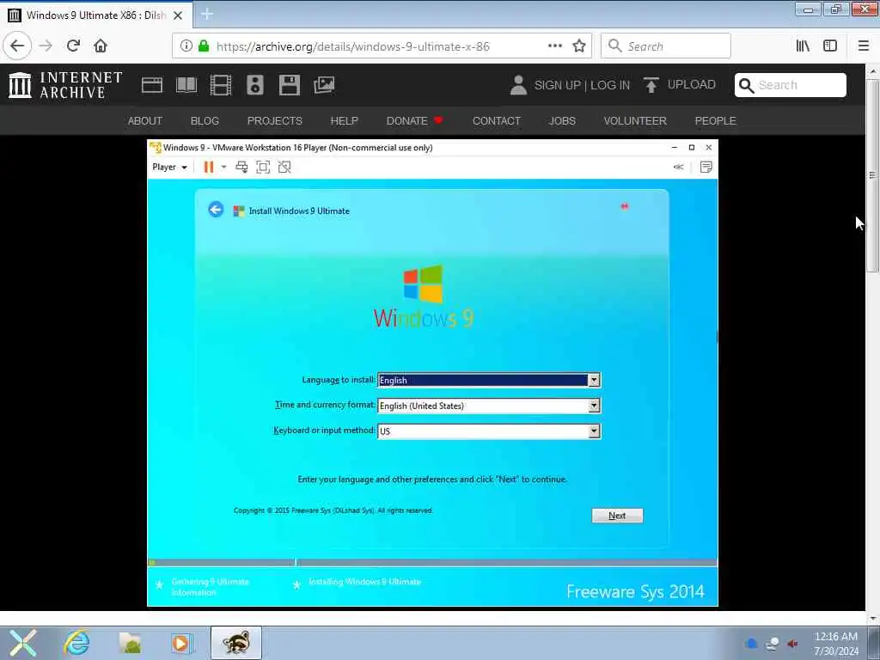Screen dimensions: 880x660
Task: Reload the page in Firefox
Action: (73, 46)
